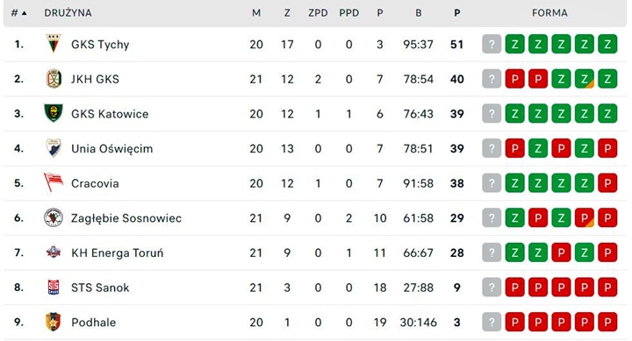632x341 pixels.
Task: Click the DRUŻYNA column header
Action: tap(68, 13)
